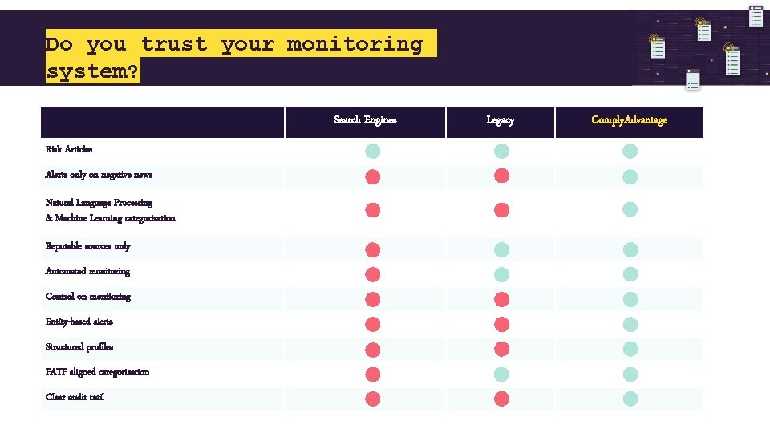Select the Search Engines column header
This screenshot has width=770, height=433.
click(x=365, y=120)
